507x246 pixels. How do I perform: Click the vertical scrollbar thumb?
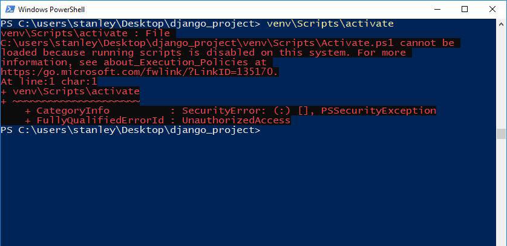[501, 133]
